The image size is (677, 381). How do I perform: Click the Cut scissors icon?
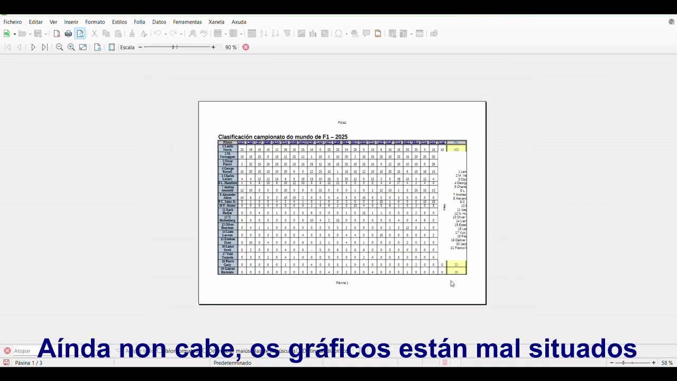click(95, 34)
